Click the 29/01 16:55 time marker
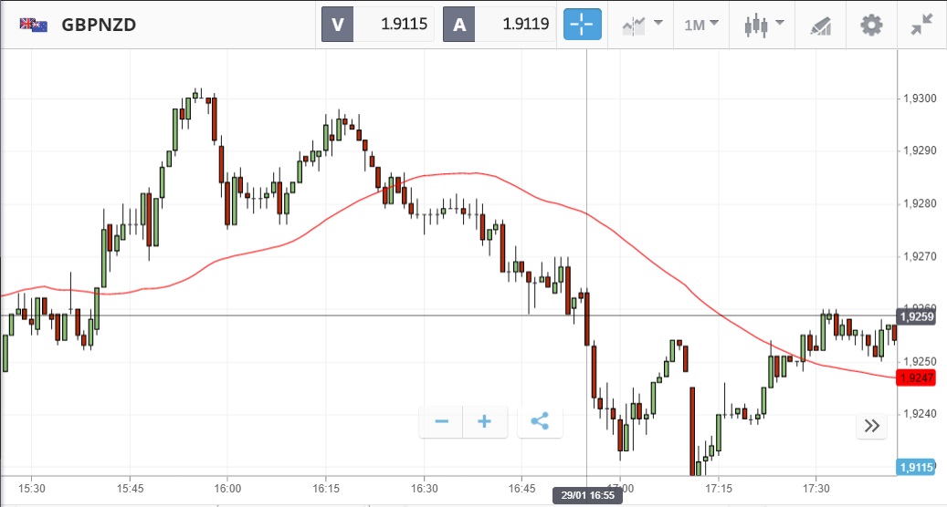 point(587,495)
